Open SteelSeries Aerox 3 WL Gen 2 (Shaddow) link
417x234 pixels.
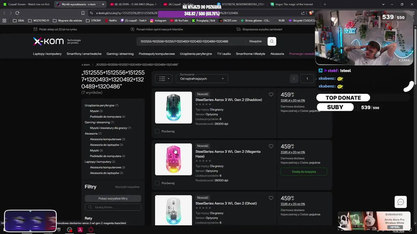click(229, 100)
